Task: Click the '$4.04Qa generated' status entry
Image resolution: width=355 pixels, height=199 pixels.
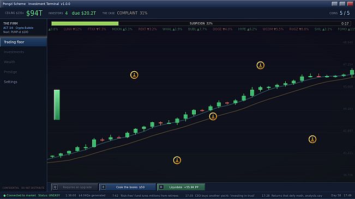Action: [92, 195]
